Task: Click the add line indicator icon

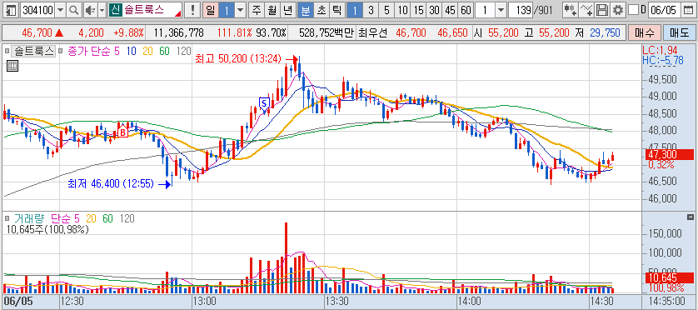Action: point(586,10)
